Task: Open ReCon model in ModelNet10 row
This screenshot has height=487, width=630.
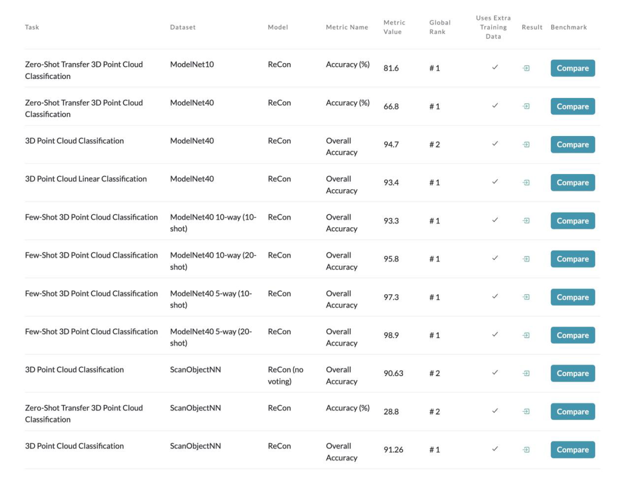Action: [x=279, y=64]
